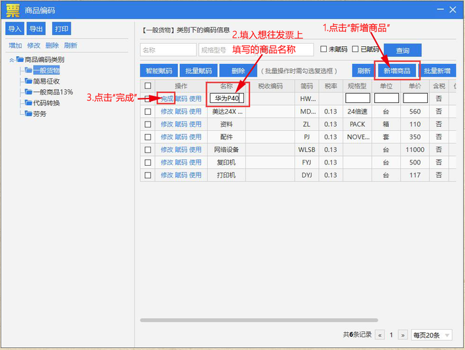Go to previous page with « button
465x350 pixels.
[x=380, y=335]
